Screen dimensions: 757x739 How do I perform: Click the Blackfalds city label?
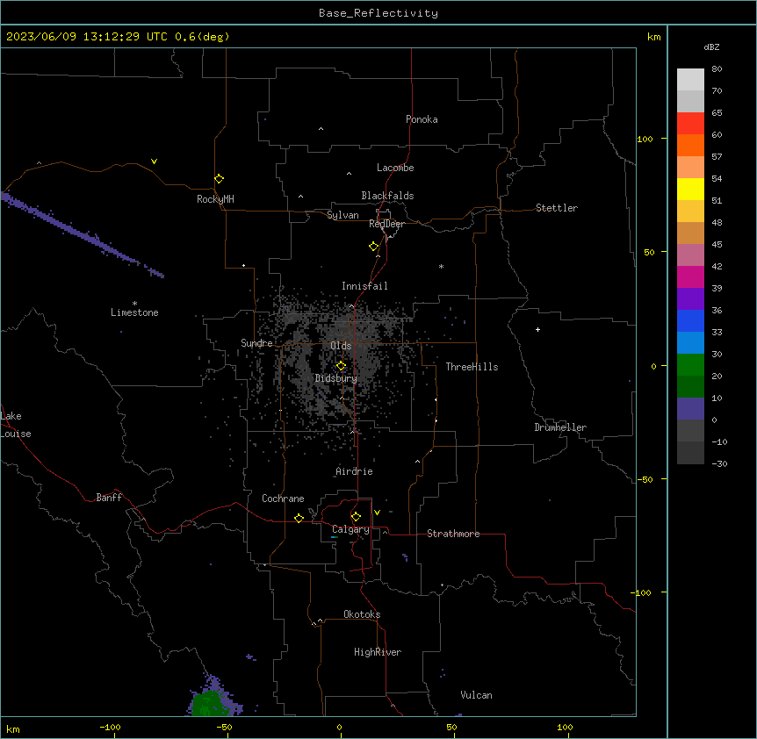click(387, 196)
